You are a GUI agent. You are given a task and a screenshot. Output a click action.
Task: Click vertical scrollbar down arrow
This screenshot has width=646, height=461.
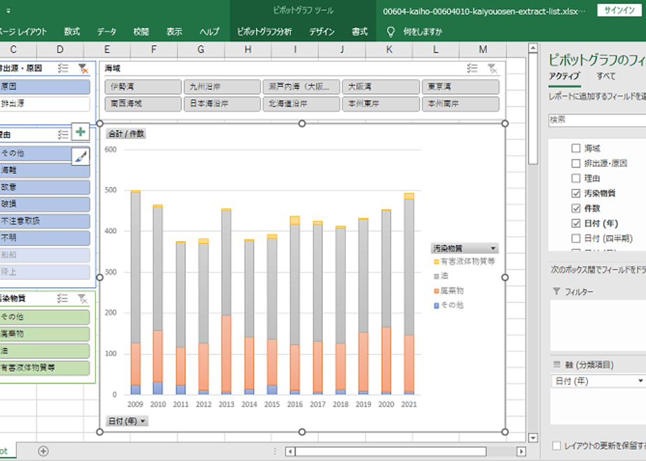click(533, 437)
